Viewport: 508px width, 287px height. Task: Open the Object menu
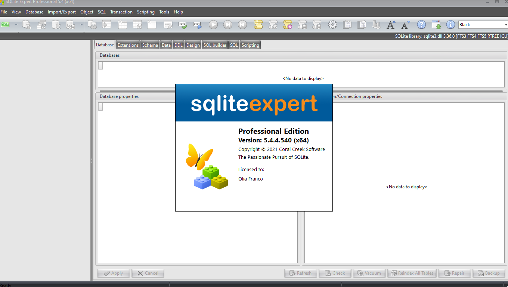pyautogui.click(x=87, y=12)
